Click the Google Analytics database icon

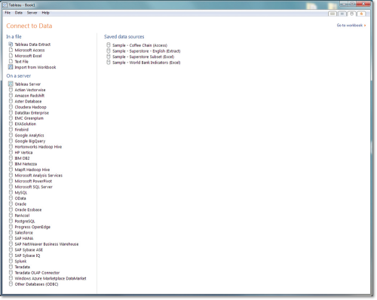[11, 135]
